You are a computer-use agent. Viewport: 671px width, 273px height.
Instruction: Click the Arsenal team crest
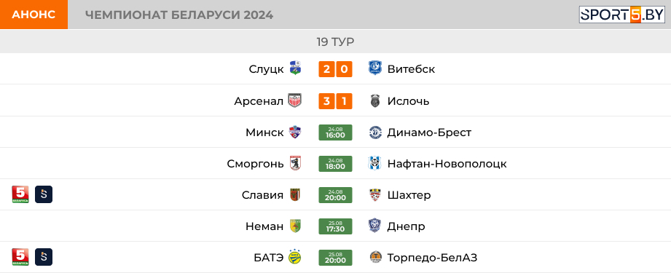(295, 101)
